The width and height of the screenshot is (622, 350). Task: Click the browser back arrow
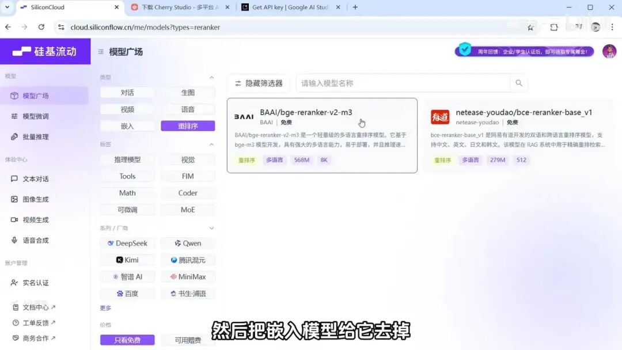click(8, 27)
